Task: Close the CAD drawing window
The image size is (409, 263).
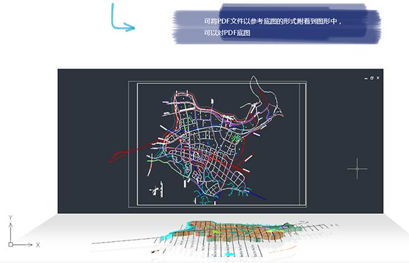Action: pyautogui.click(x=378, y=78)
